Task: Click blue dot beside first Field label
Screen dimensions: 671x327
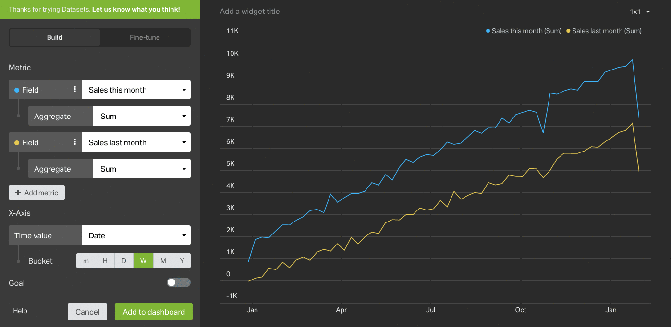Action: tap(17, 90)
